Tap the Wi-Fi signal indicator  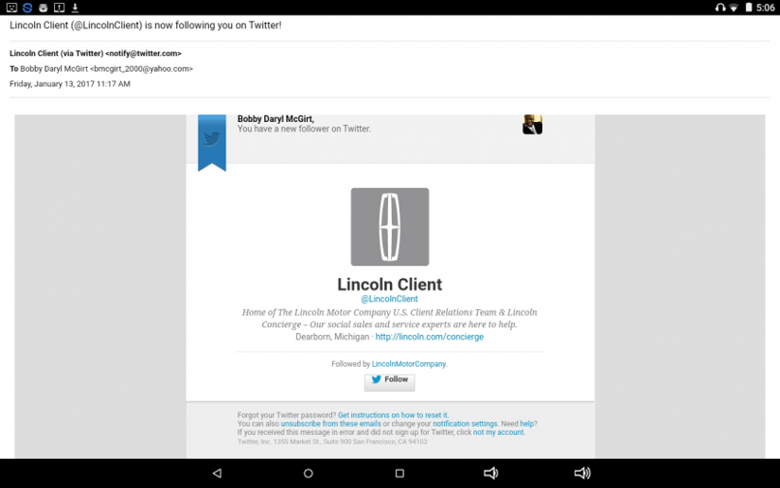pos(734,8)
